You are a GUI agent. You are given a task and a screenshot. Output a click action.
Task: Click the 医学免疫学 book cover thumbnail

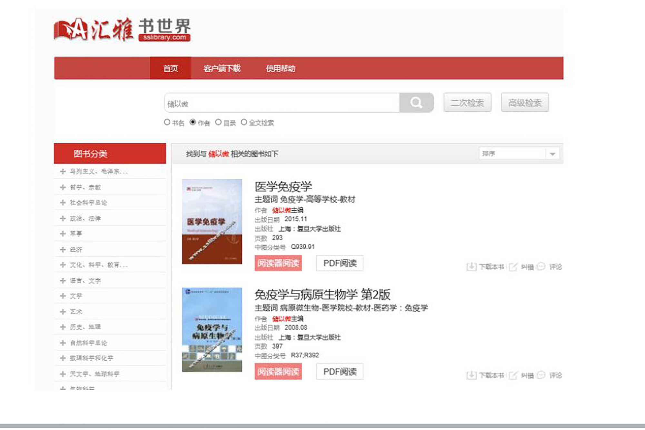212,222
